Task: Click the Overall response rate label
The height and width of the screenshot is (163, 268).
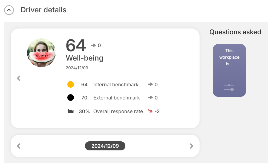Action: coord(118,111)
